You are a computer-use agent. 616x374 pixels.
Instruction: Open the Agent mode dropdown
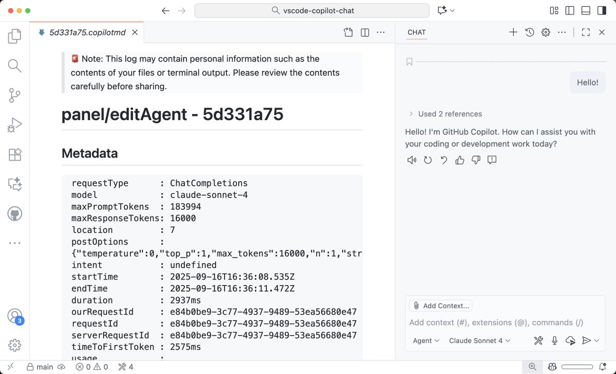[x=426, y=341]
